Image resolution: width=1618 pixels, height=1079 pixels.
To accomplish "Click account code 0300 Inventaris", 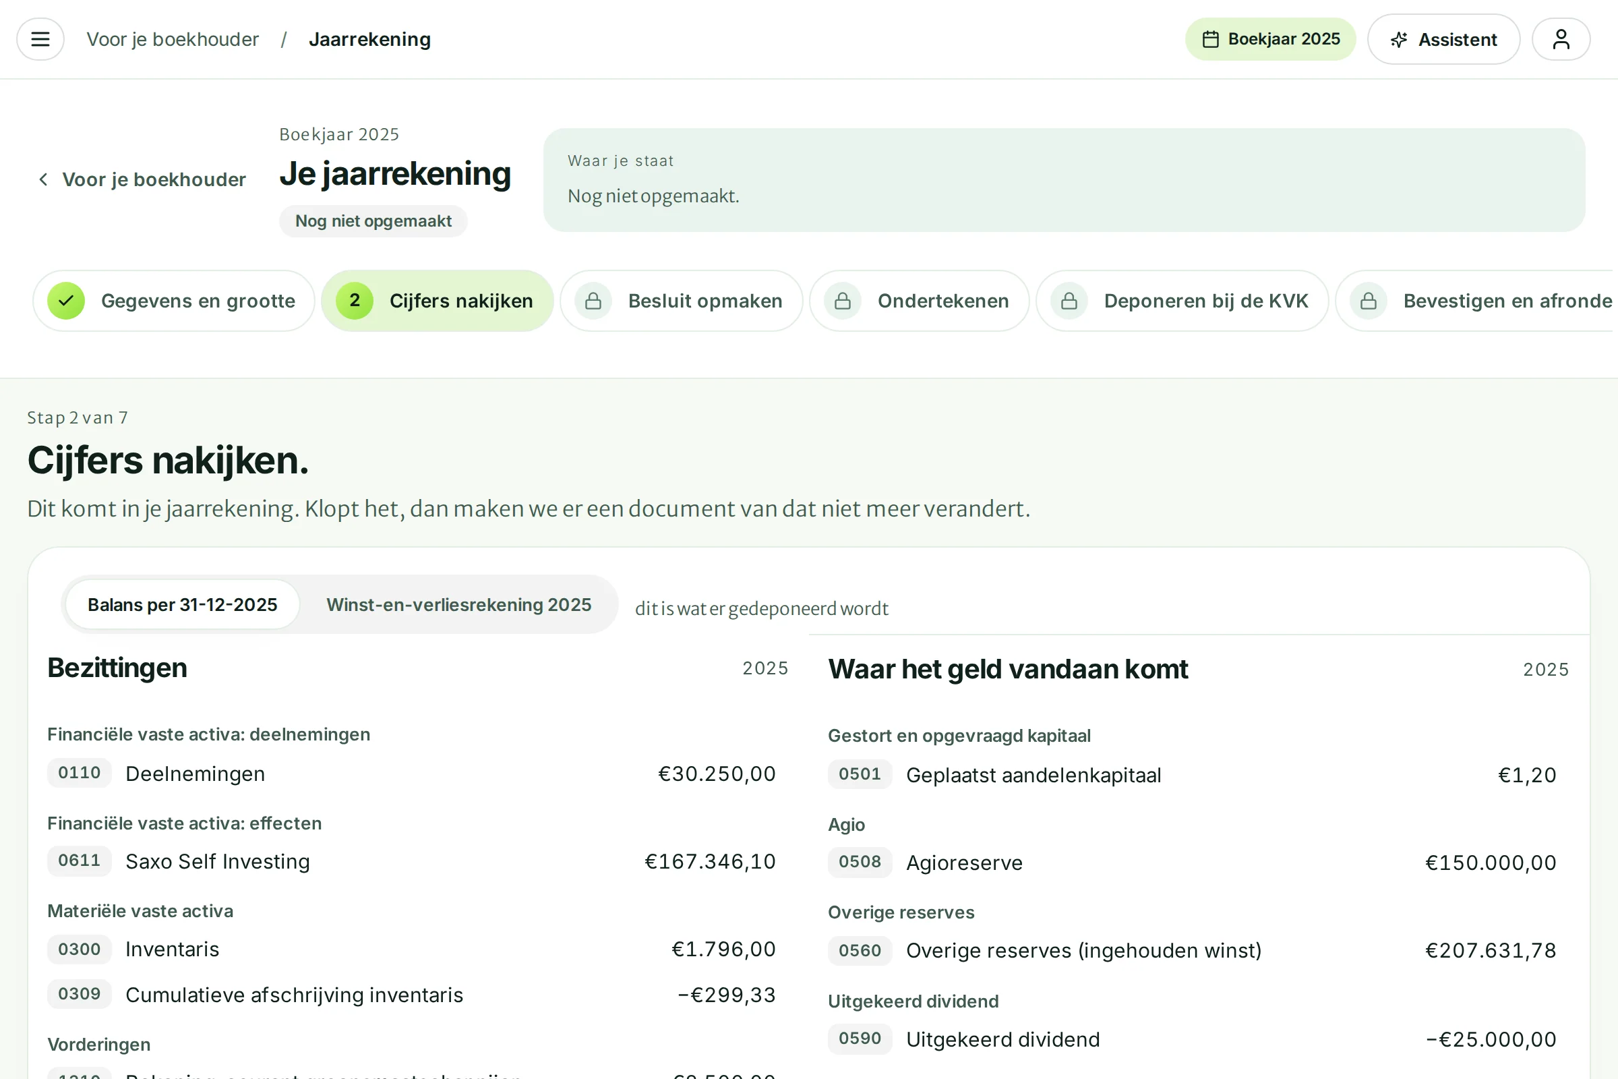I will point(79,949).
